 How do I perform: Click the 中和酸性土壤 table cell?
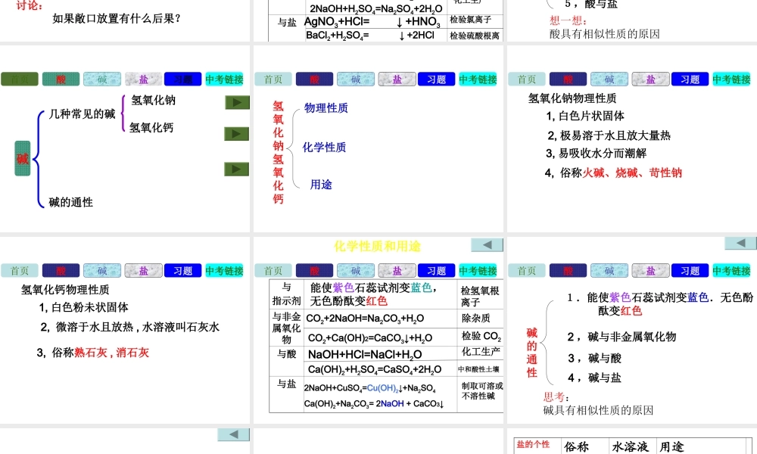click(479, 369)
